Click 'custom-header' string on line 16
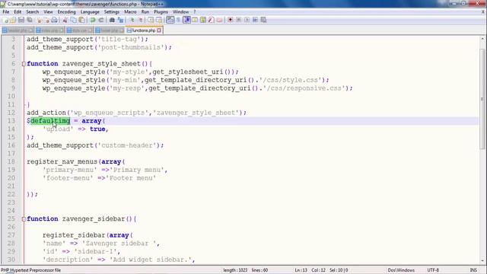The width and height of the screenshot is (487, 274). coord(127,145)
